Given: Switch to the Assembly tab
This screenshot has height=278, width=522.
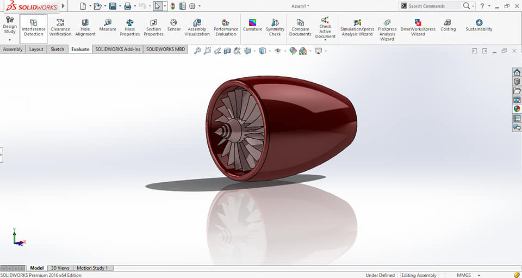Looking at the screenshot, I should 13,50.
